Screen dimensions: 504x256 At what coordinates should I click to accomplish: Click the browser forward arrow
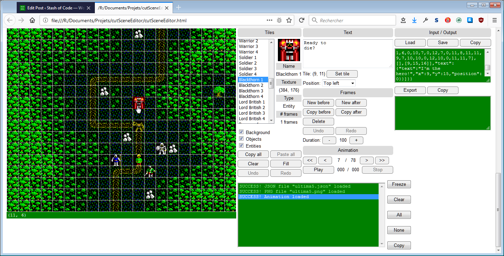[21, 20]
